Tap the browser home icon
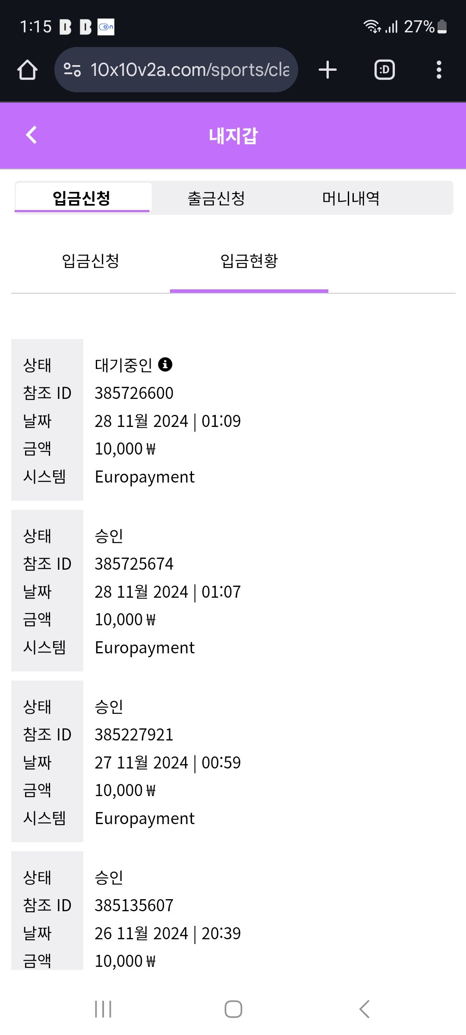Image resolution: width=466 pixels, height=1035 pixels. click(28, 70)
